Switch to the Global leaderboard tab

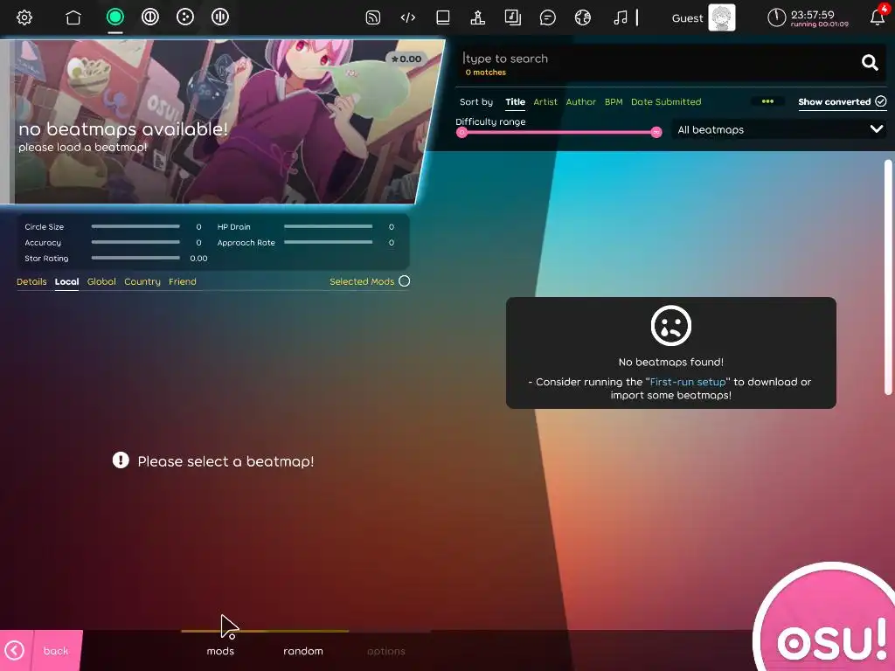point(101,281)
